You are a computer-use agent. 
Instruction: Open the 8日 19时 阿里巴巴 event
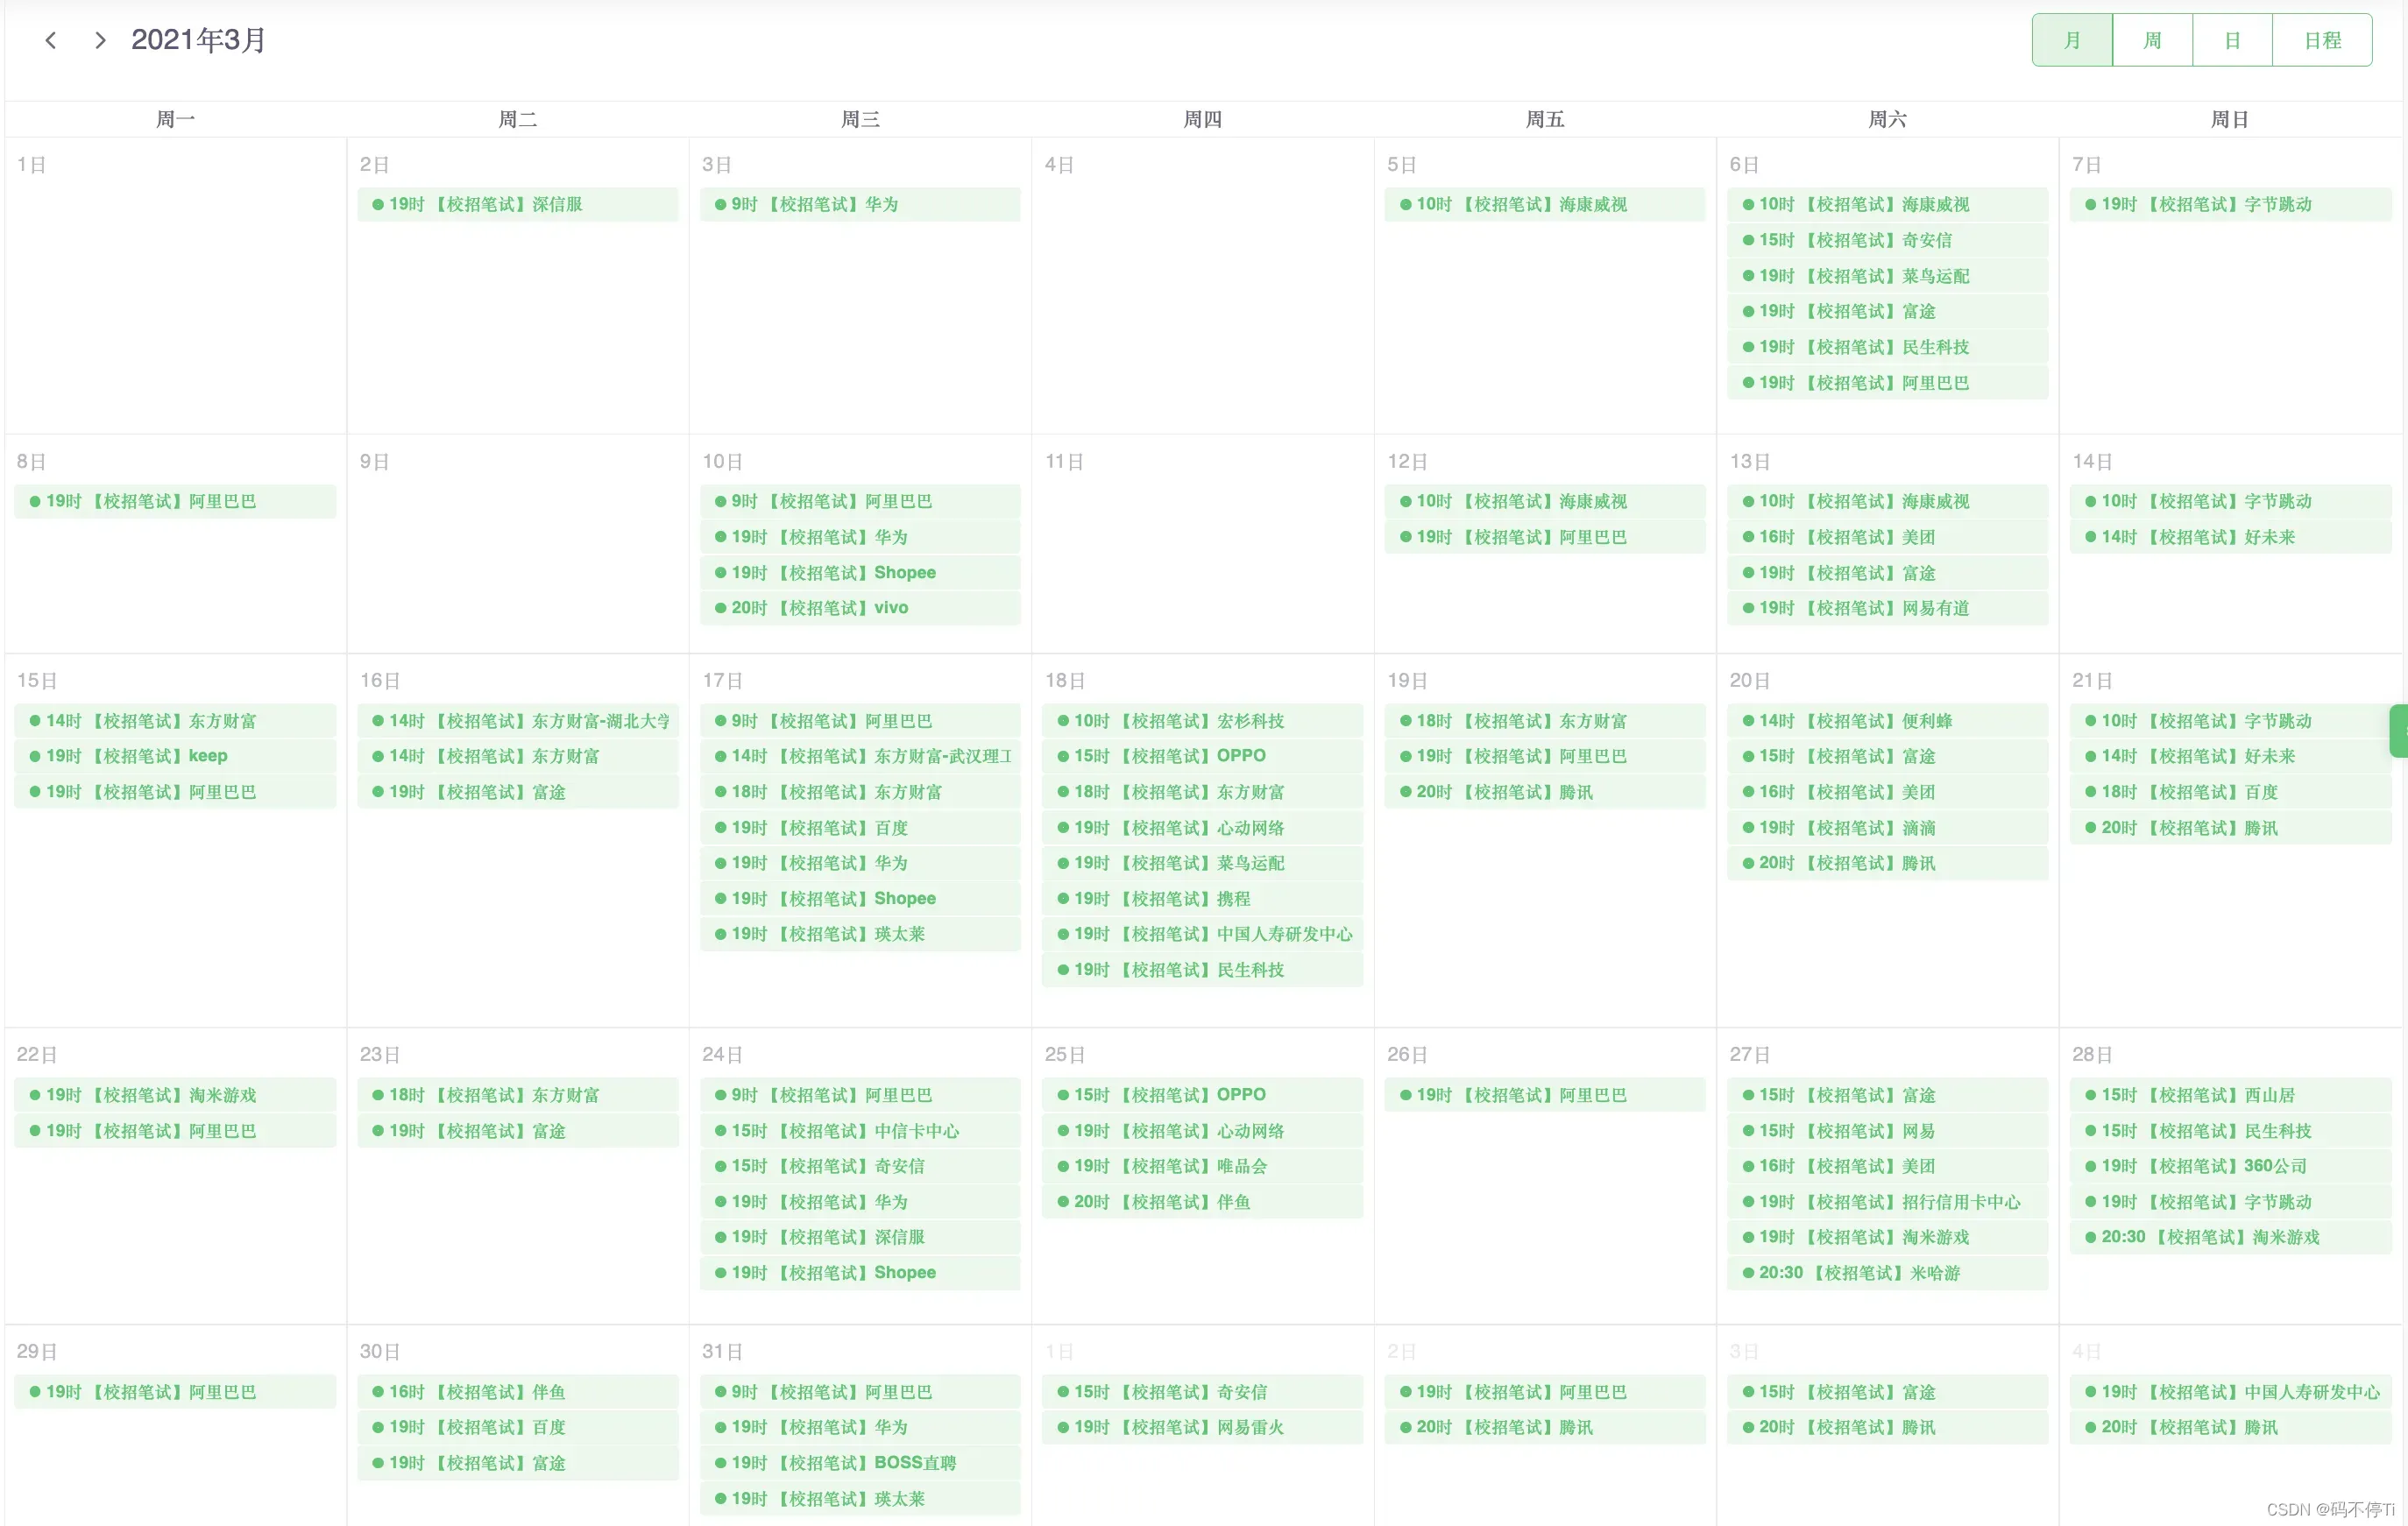click(x=175, y=501)
